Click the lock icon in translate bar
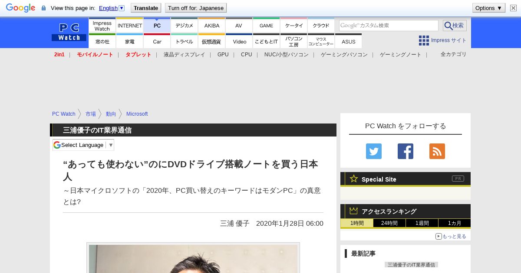 click(43, 8)
